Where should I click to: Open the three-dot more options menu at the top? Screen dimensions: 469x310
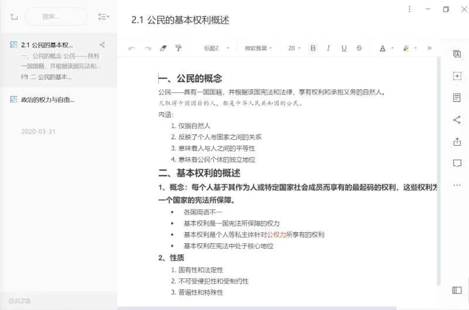pos(409,9)
